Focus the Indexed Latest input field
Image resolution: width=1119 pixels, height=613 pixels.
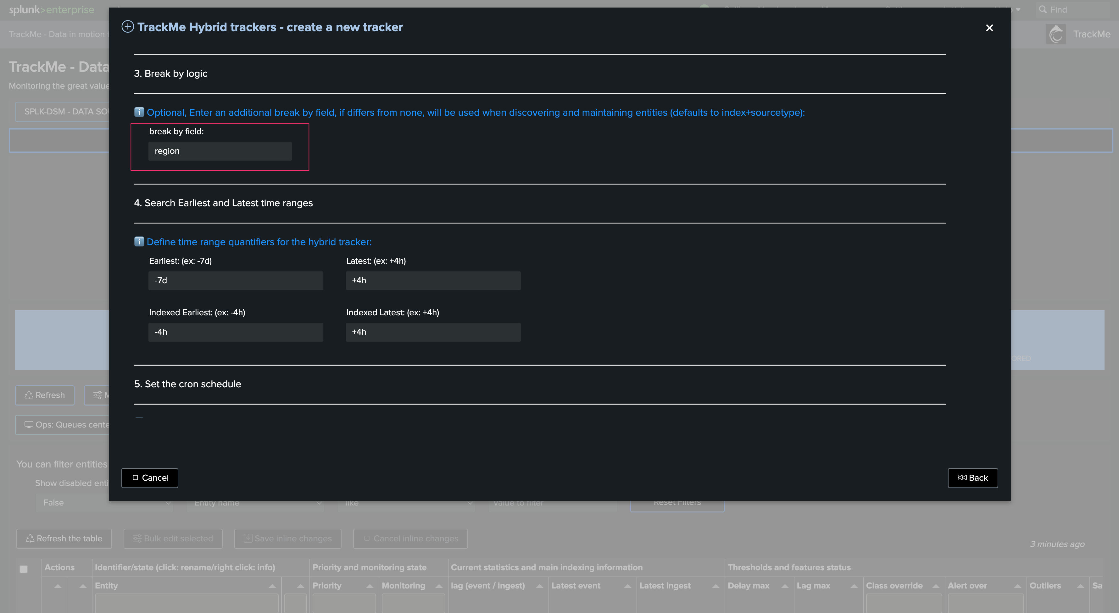pos(433,332)
